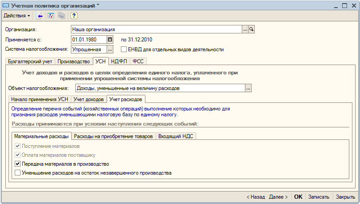
Task: Click the Система налогообложения field
Action: tap(89, 49)
